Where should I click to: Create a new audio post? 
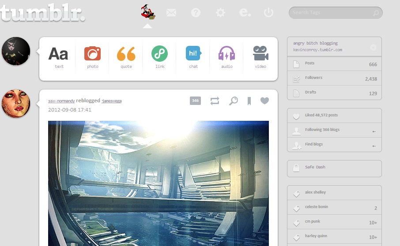point(227,57)
